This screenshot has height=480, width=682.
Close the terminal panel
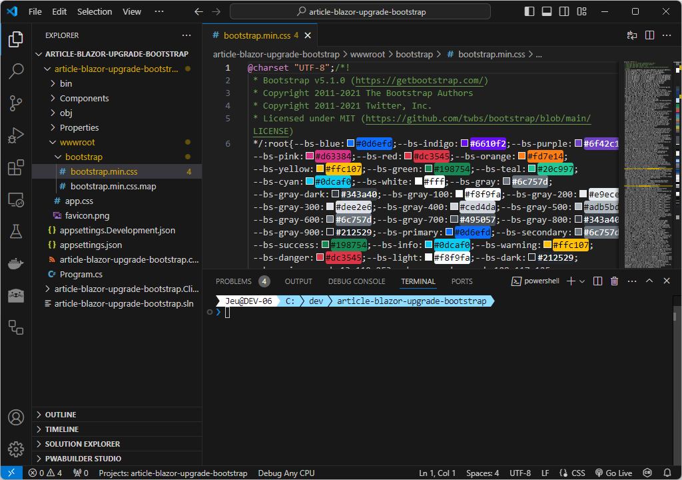click(666, 281)
